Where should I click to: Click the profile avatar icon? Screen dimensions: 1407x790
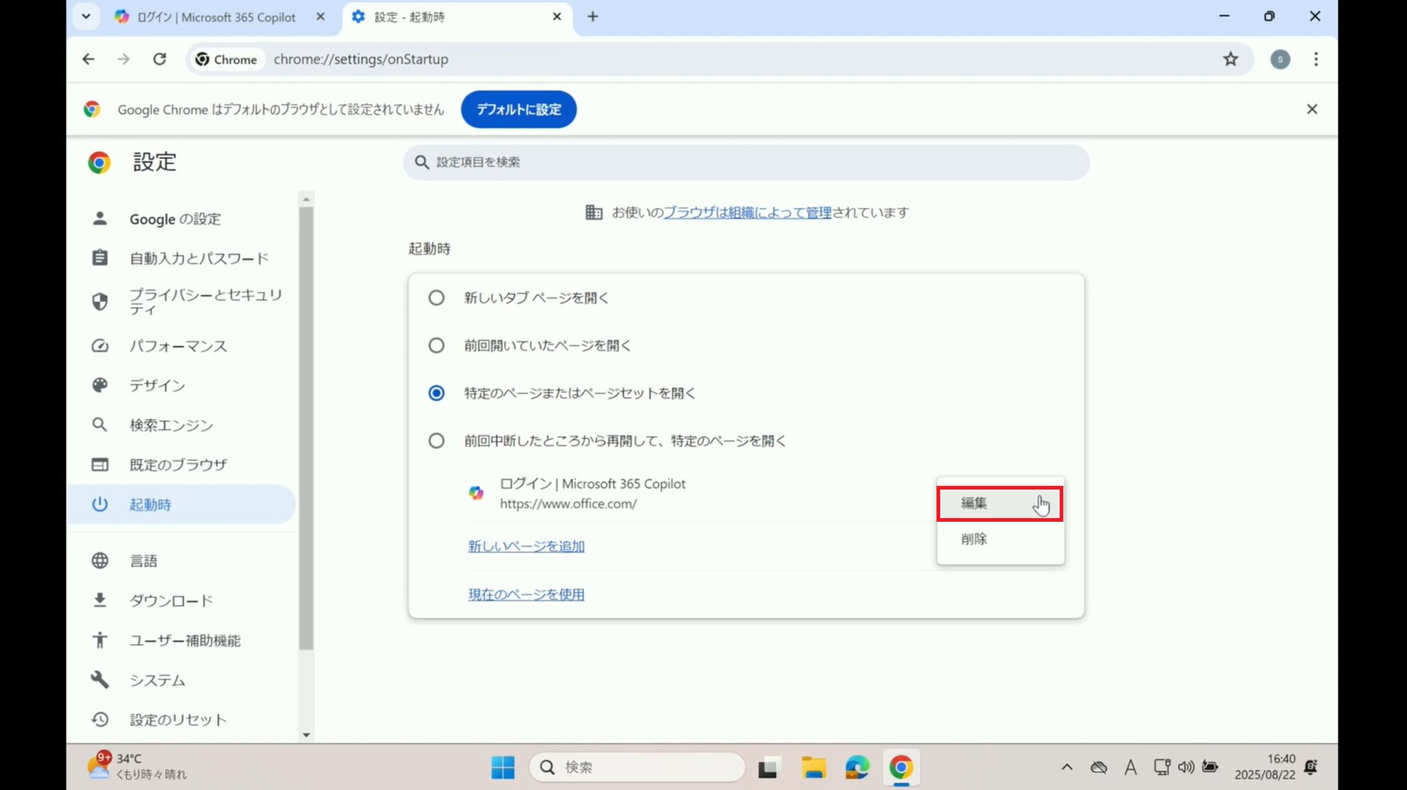click(x=1280, y=59)
